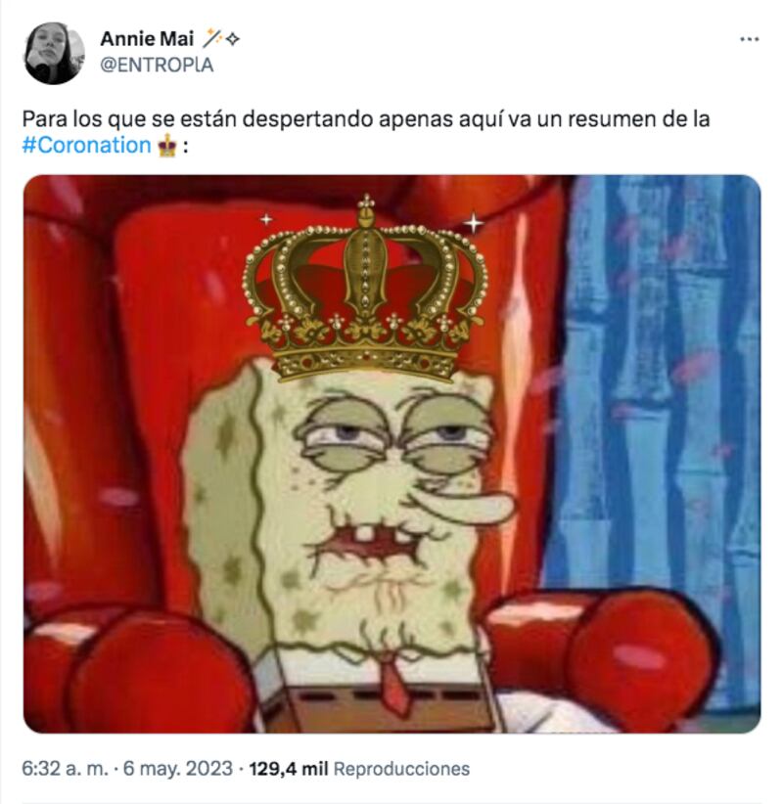Click the crown emoji after the hashtag

click(x=166, y=146)
